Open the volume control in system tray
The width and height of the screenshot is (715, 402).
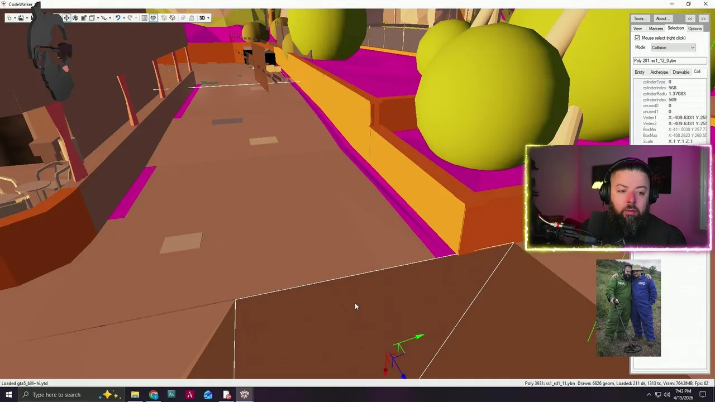click(666, 395)
